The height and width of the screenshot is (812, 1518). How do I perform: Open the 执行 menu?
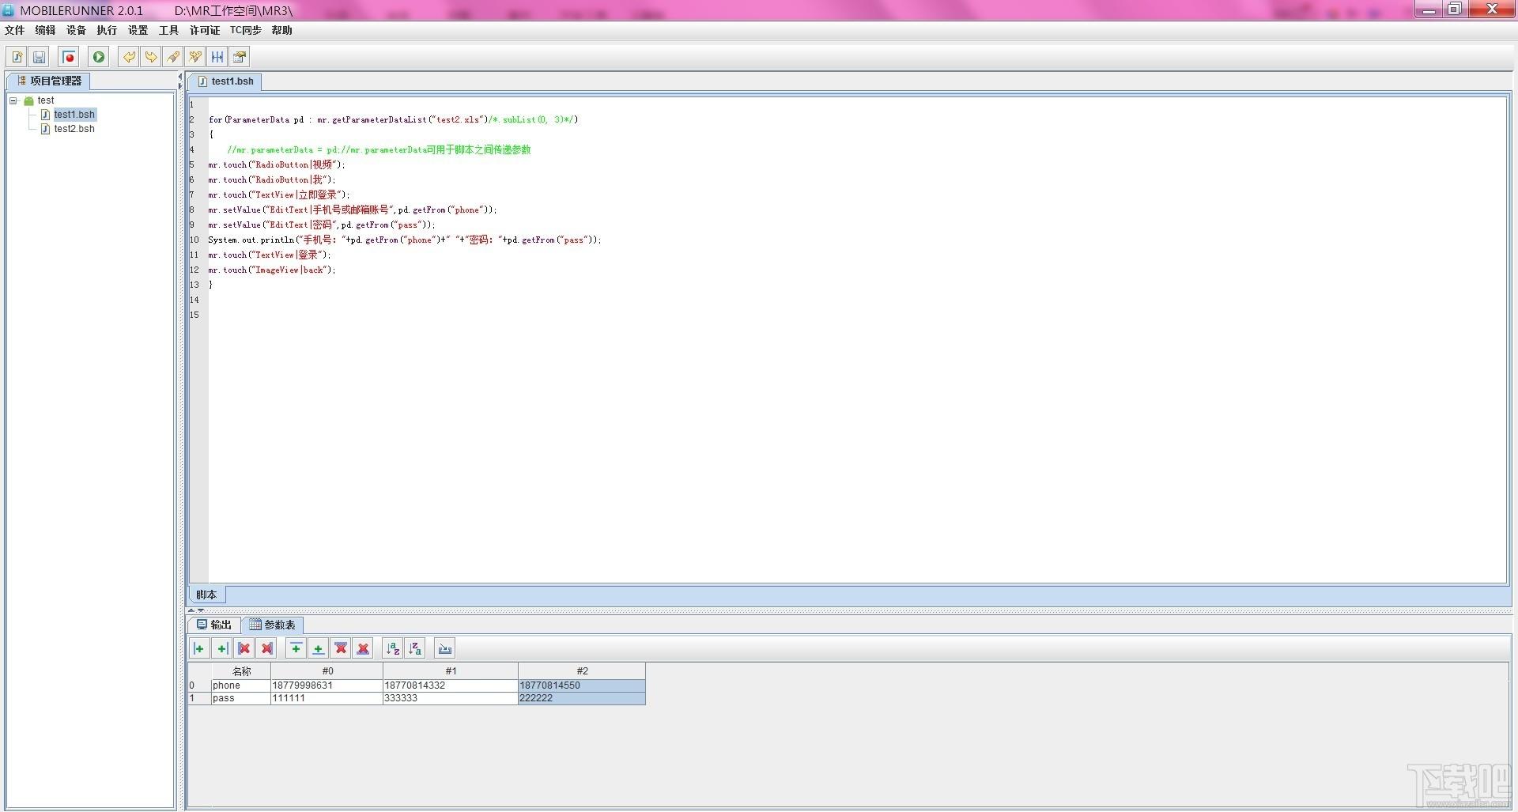click(107, 30)
